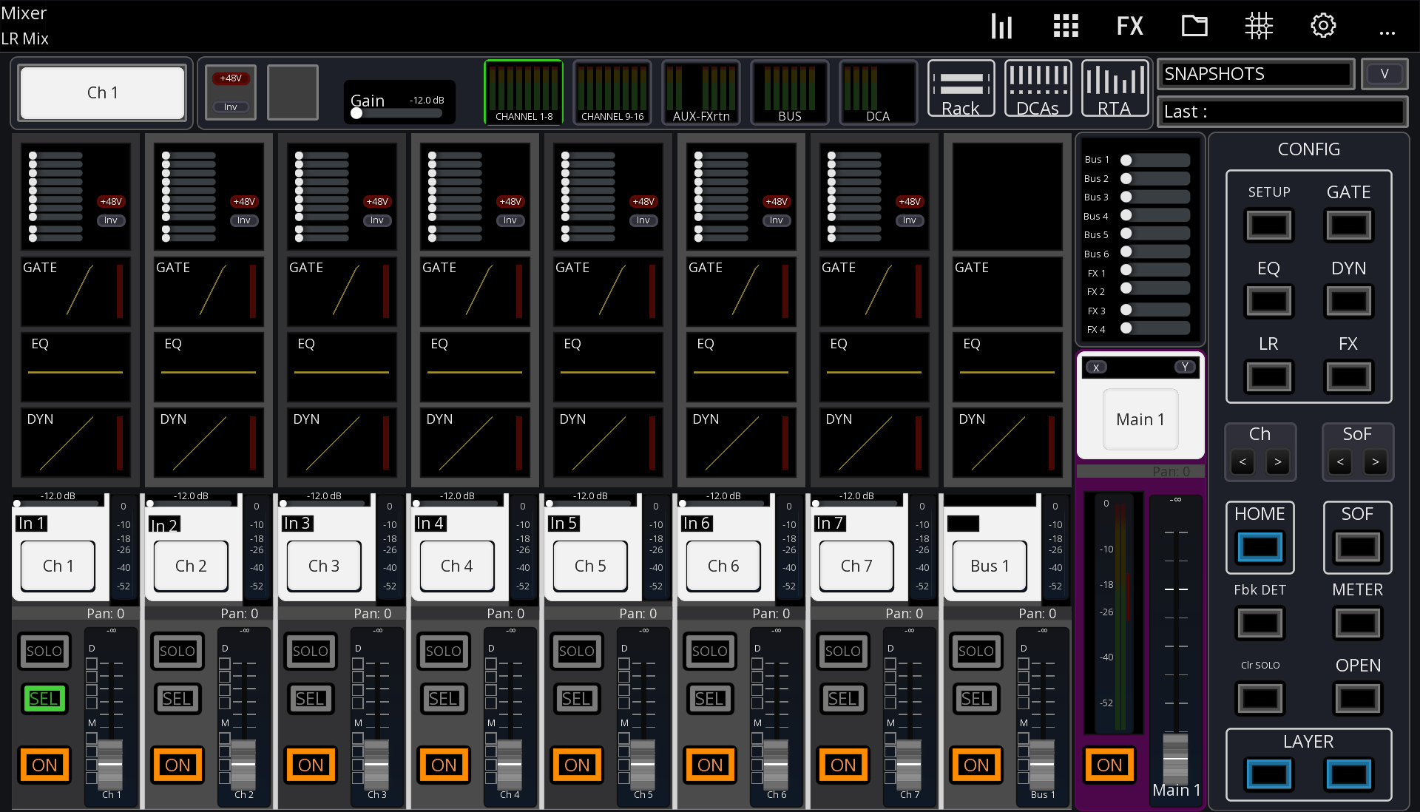Click the Main 1 name button

pos(1140,419)
